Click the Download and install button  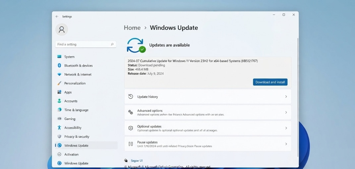270,82
